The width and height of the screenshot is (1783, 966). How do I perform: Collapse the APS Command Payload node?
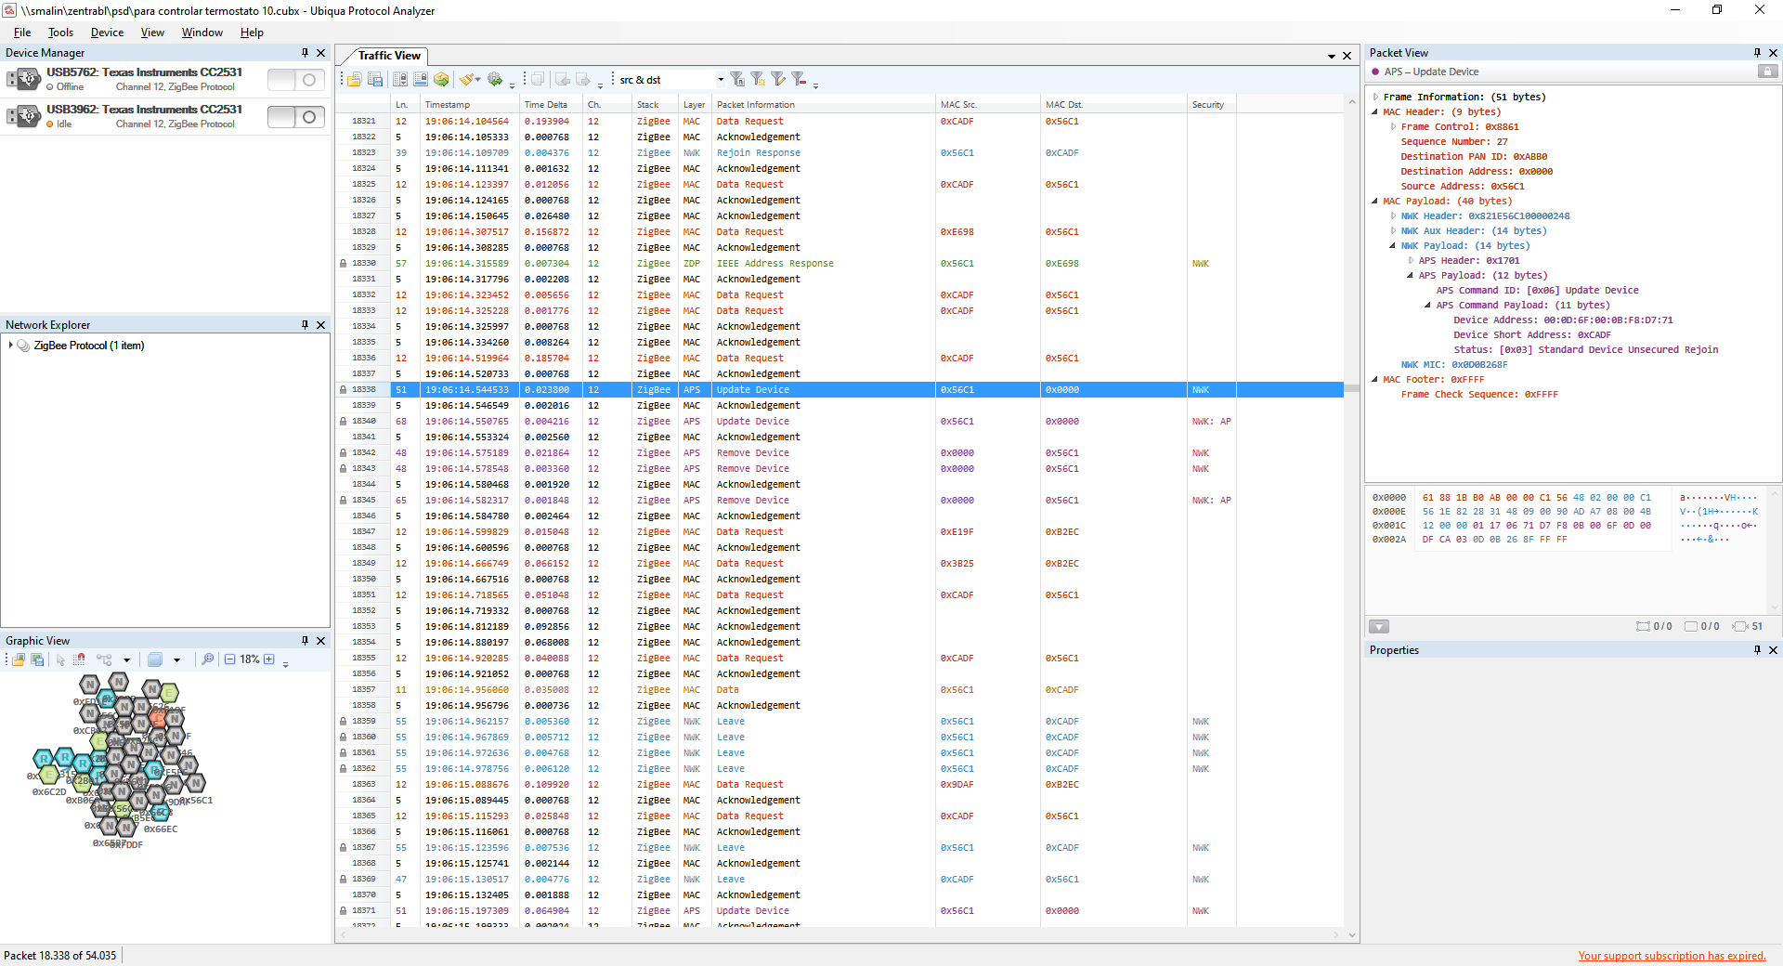1428,305
